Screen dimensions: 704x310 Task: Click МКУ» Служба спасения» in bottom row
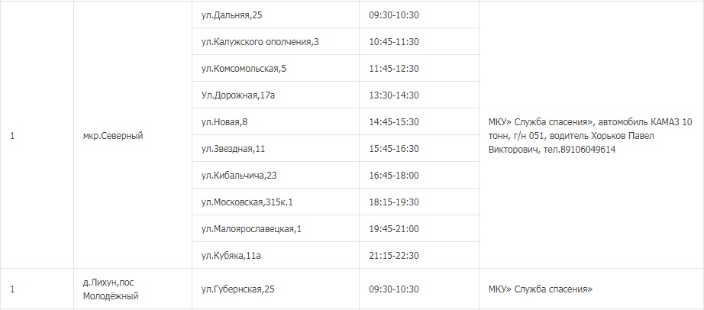[x=540, y=289]
